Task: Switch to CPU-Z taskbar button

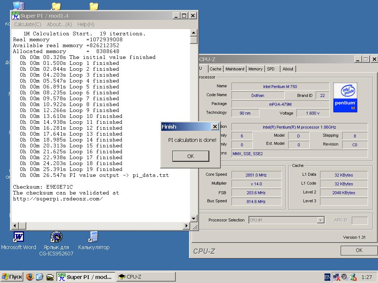Action: pos(146,277)
